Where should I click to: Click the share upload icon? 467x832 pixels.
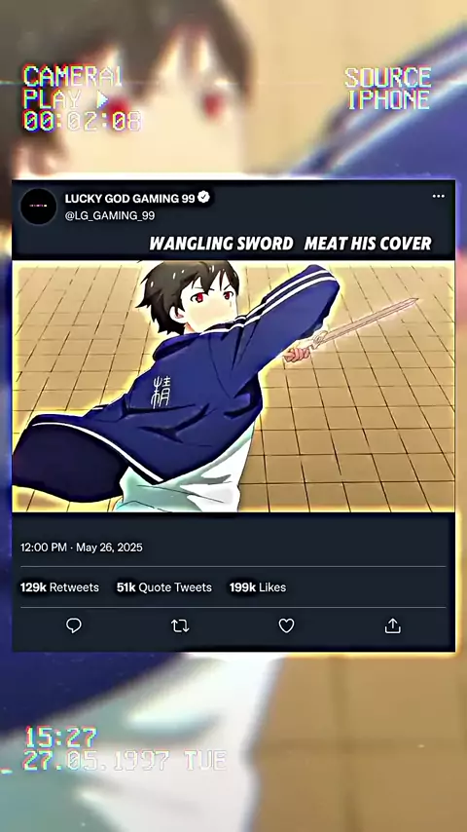click(392, 626)
